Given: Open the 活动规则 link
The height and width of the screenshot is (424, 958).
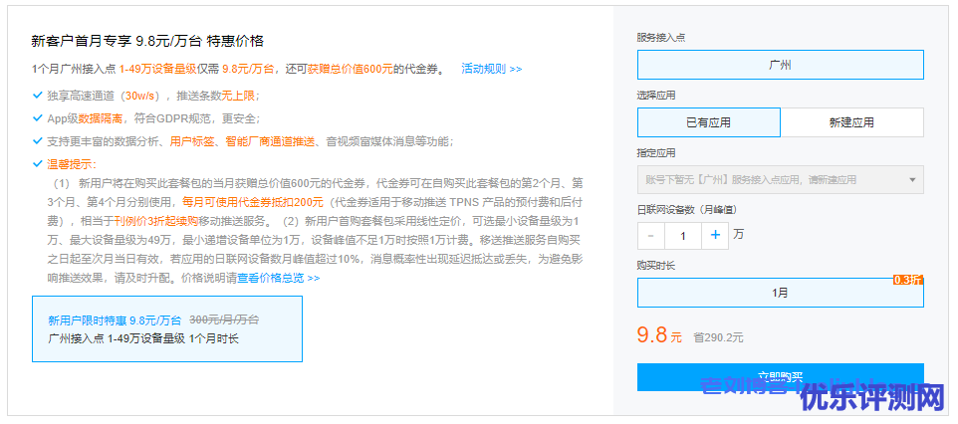Looking at the screenshot, I should click(491, 69).
